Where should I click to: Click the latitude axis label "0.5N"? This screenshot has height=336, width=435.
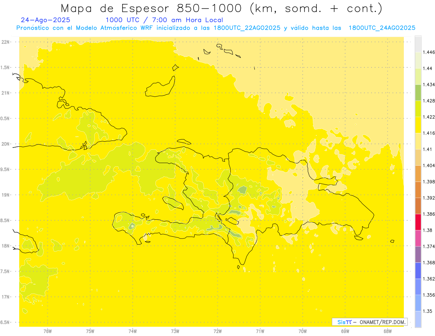[5, 119]
